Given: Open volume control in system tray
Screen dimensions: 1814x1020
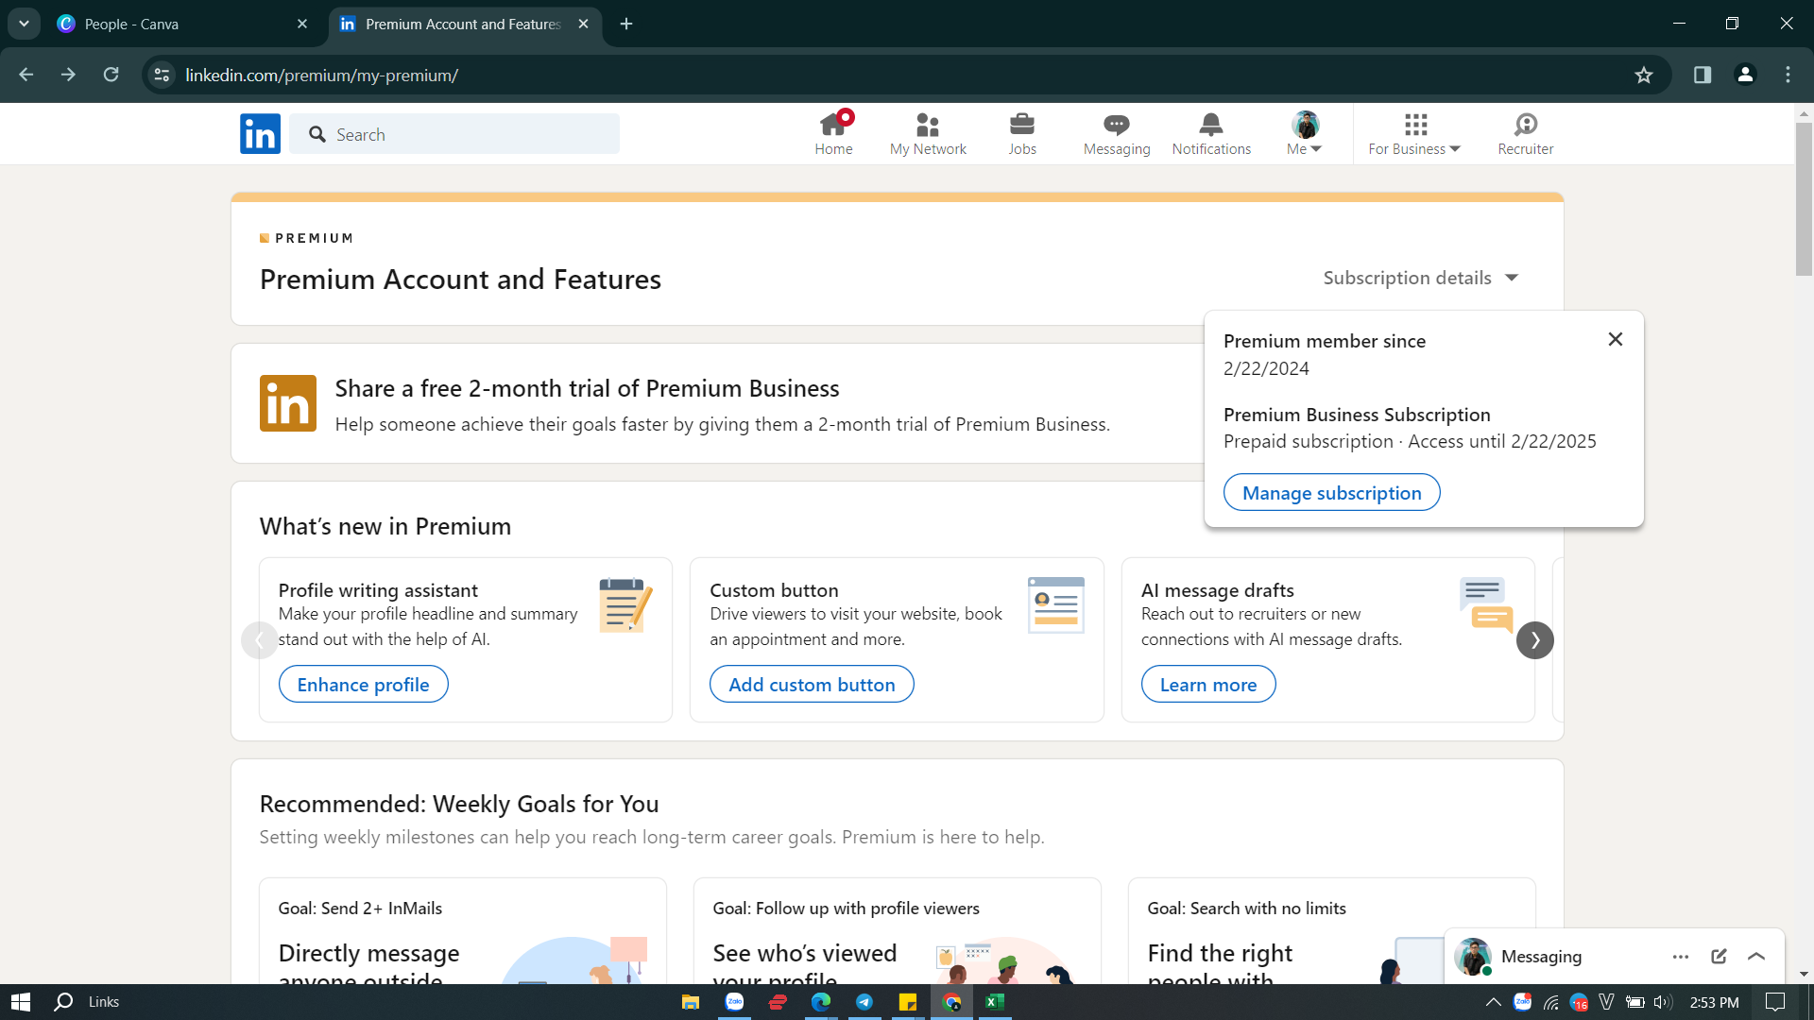Looking at the screenshot, I should click(x=1664, y=1002).
